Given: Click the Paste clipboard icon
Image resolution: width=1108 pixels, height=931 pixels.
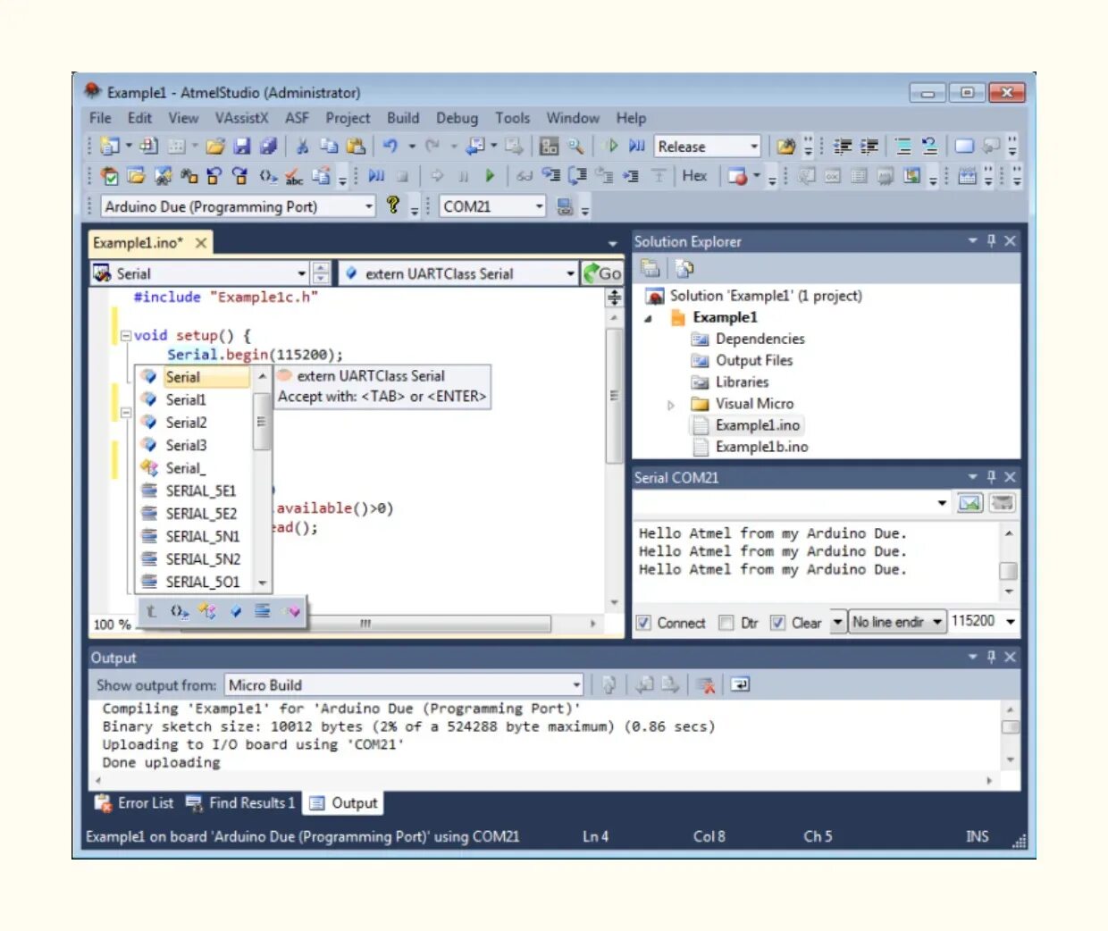Looking at the screenshot, I should [356, 147].
